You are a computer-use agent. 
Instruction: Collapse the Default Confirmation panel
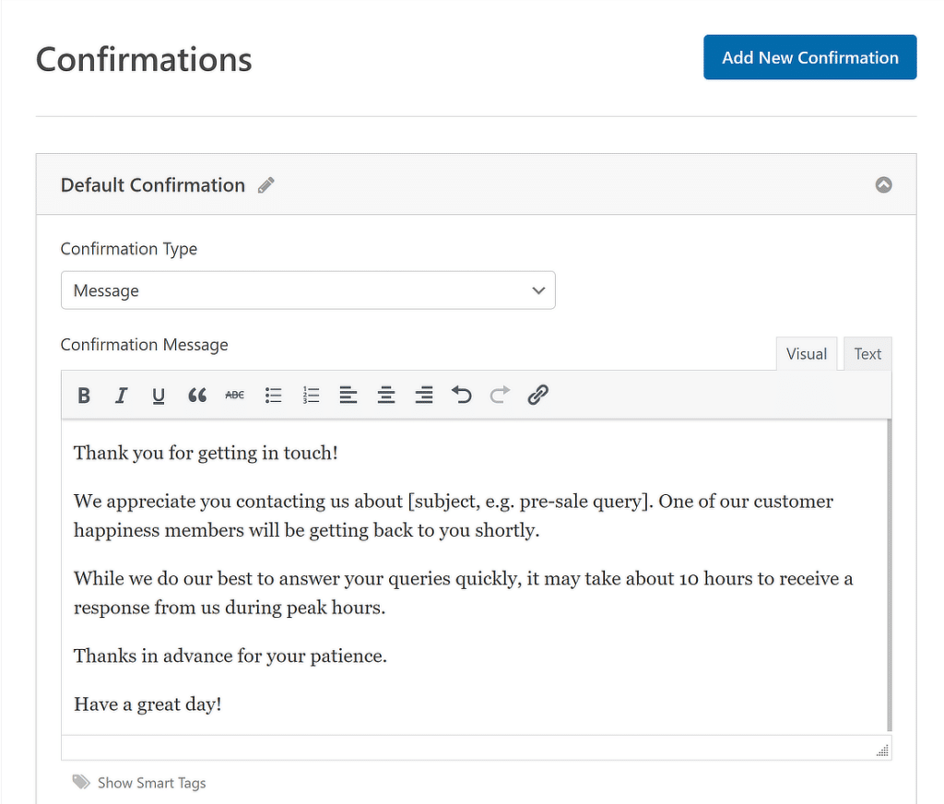pos(883,184)
